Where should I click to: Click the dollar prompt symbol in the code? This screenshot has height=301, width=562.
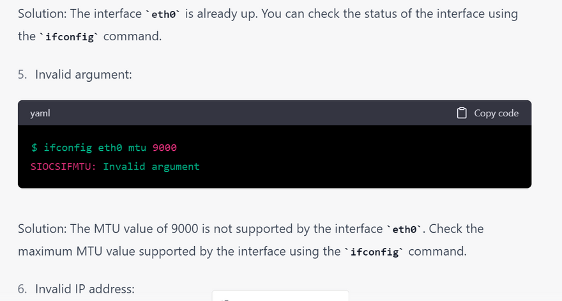point(34,148)
